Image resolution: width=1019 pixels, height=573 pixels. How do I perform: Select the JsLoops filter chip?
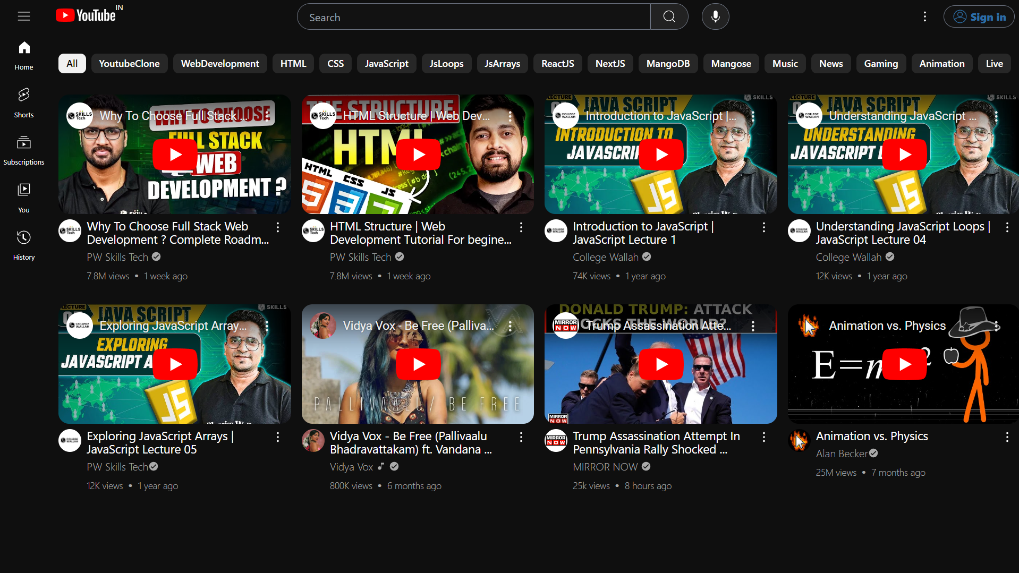point(446,64)
